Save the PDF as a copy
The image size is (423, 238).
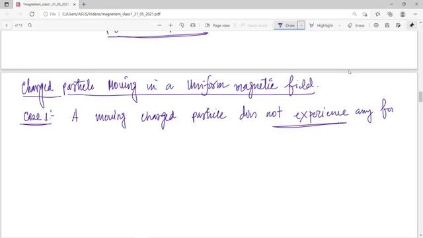pyautogui.click(x=398, y=25)
